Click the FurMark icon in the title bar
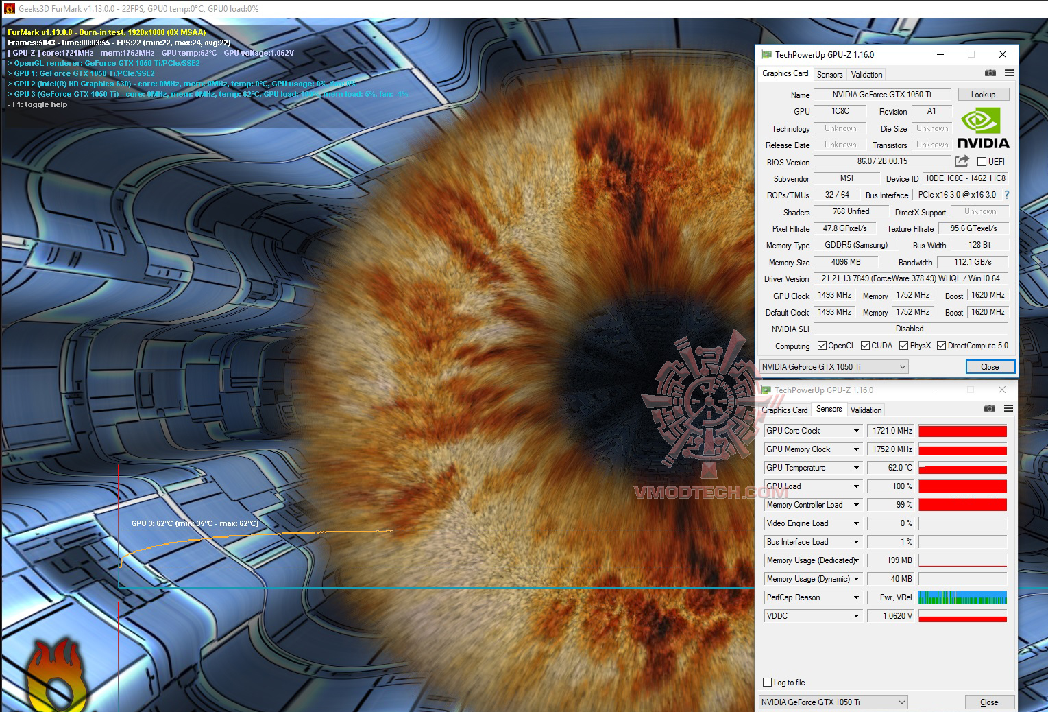1048x712 pixels. [9, 9]
